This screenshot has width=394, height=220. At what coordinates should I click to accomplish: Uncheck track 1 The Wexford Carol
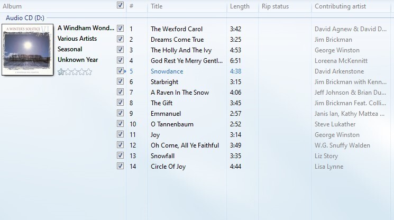(121, 29)
